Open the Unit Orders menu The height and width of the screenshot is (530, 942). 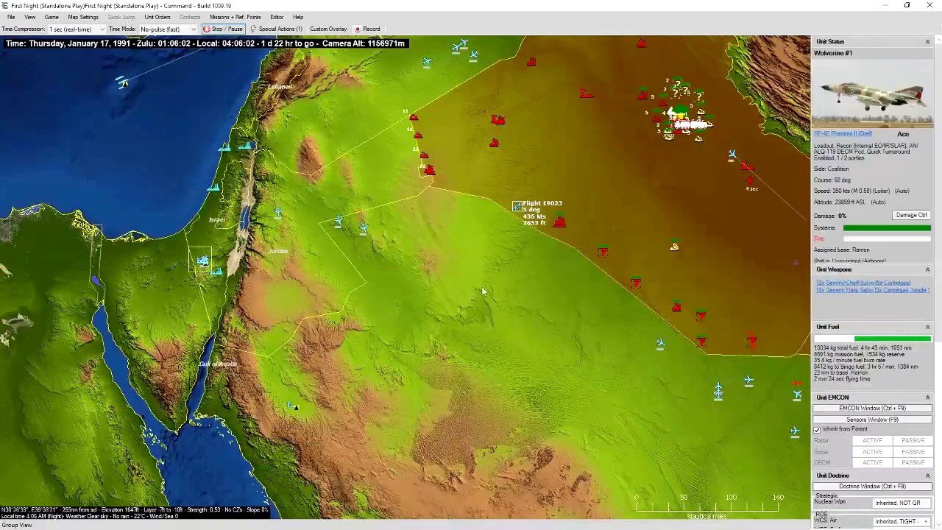(157, 17)
